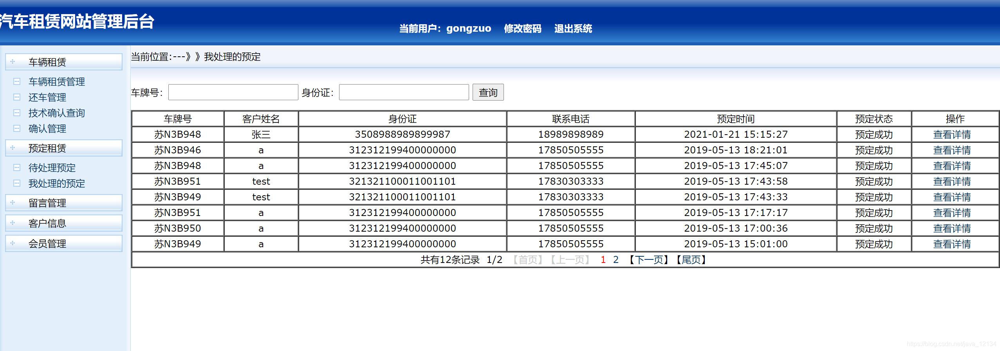Collapse the 预定租赁 menu section
Viewport: 1000px width, 351px height.
64,148
